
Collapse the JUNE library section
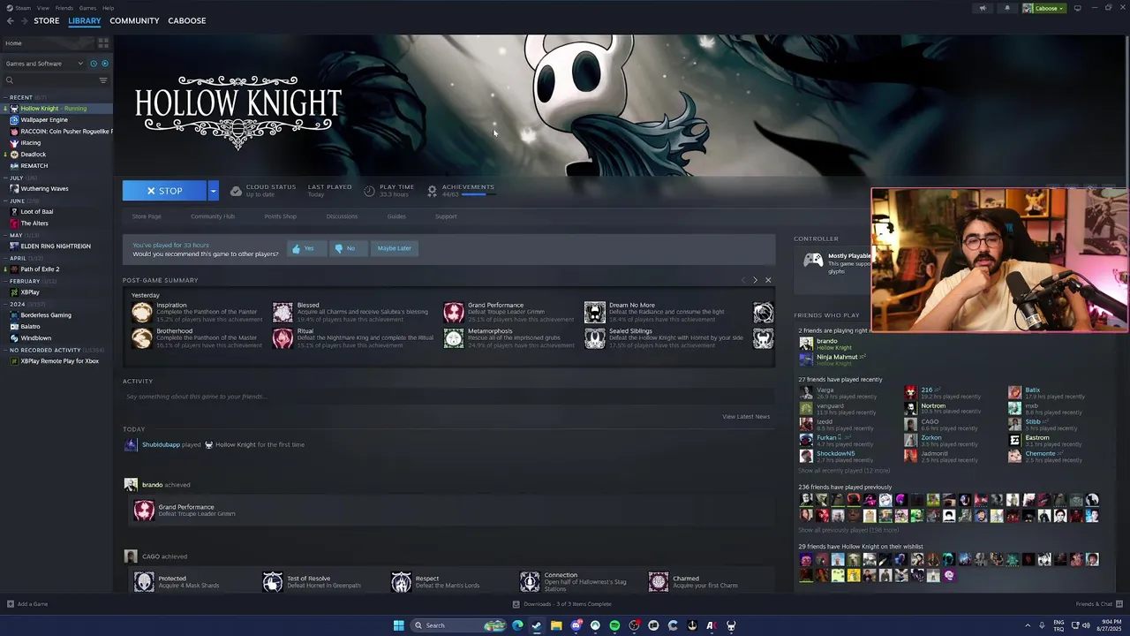click(x=5, y=201)
